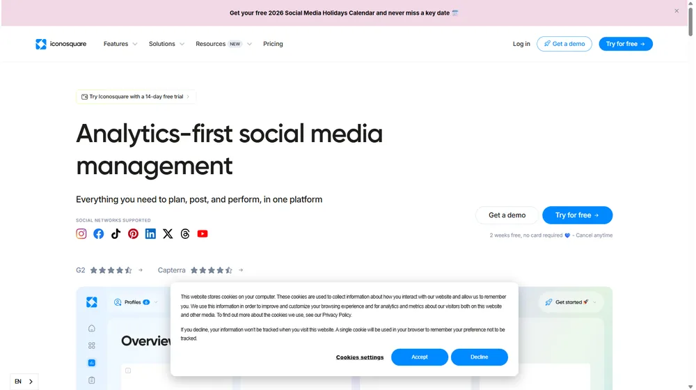This screenshot has width=696, height=390.
Task: Open the G2 rating link
Action: click(109, 270)
